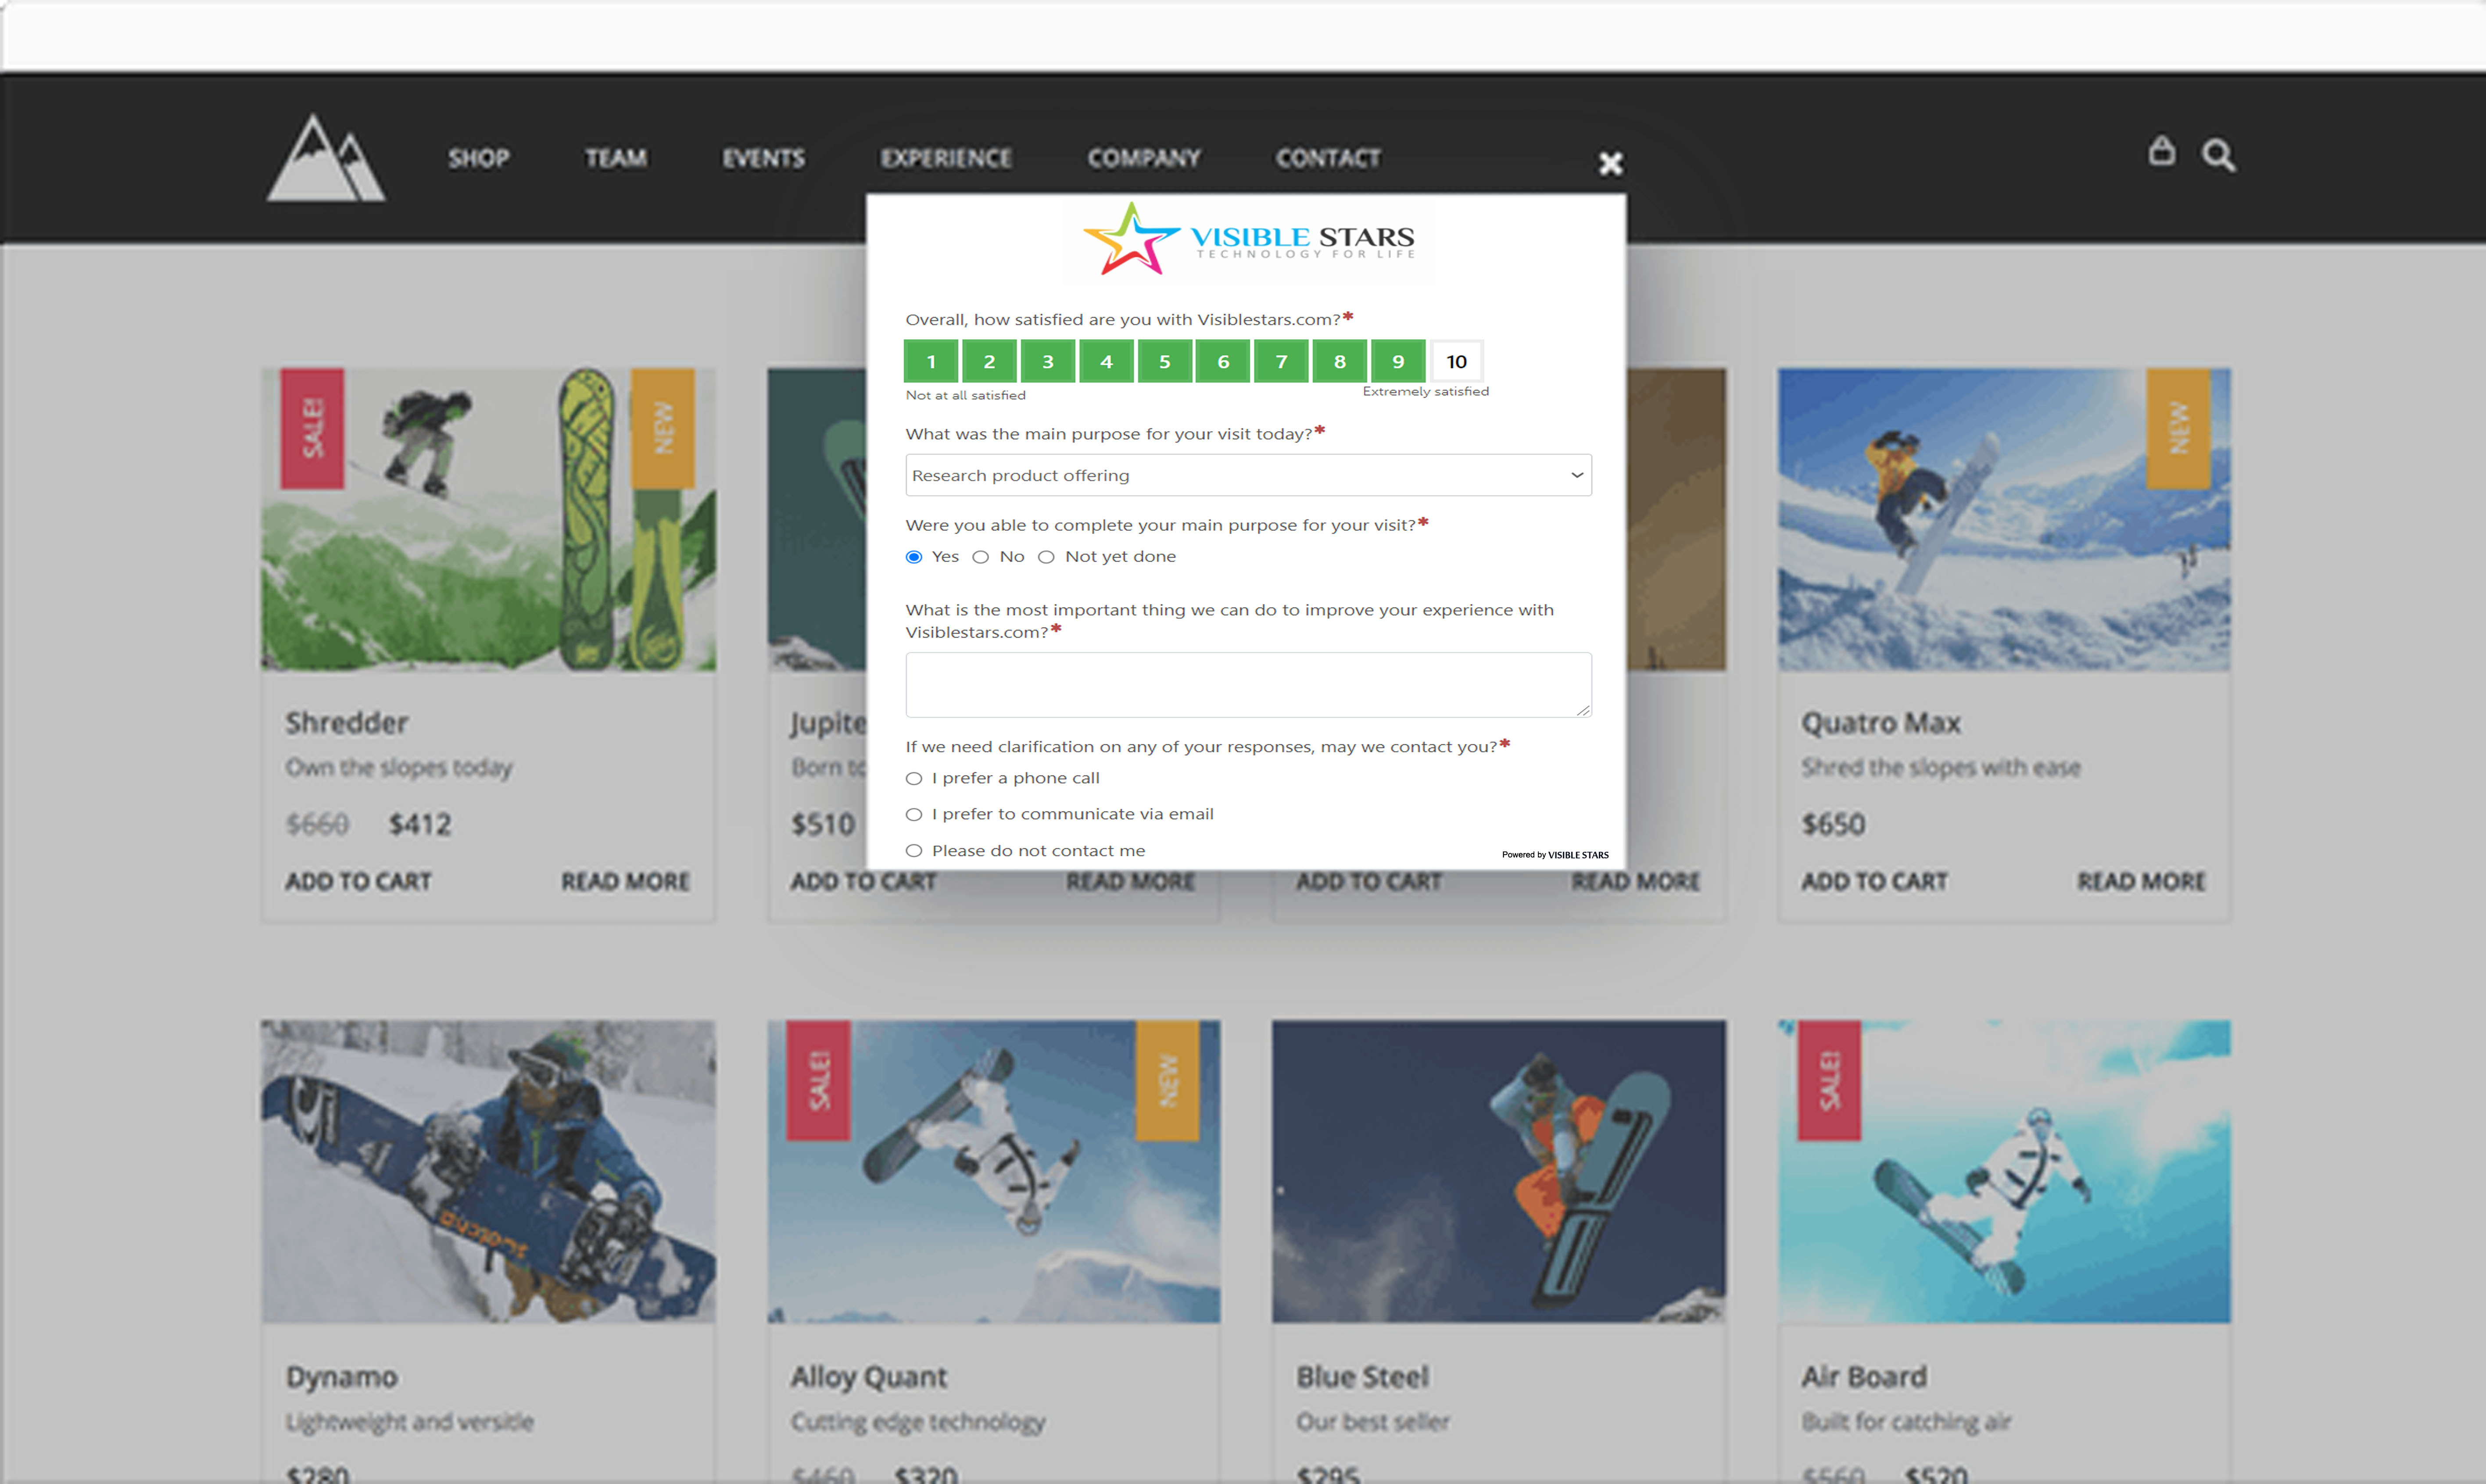Image resolution: width=2486 pixels, height=1484 pixels.
Task: Open the EVENTS menu item
Action: [763, 158]
